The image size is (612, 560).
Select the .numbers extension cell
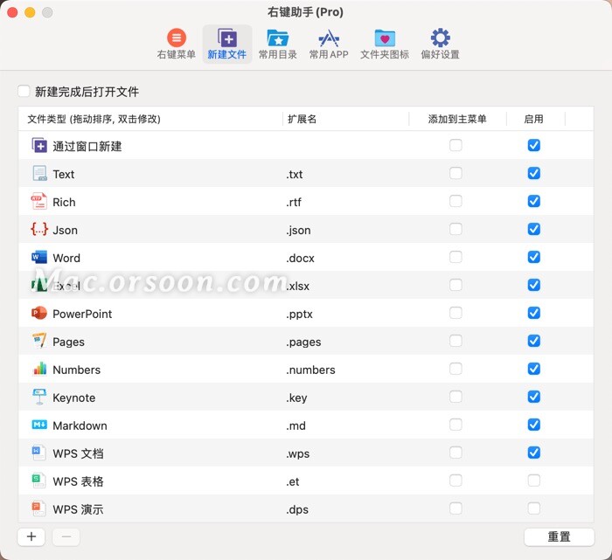[x=310, y=370]
